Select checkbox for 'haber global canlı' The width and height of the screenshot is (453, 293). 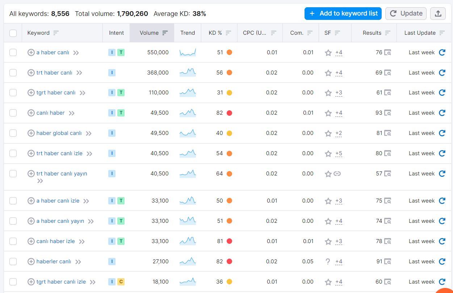click(x=13, y=133)
